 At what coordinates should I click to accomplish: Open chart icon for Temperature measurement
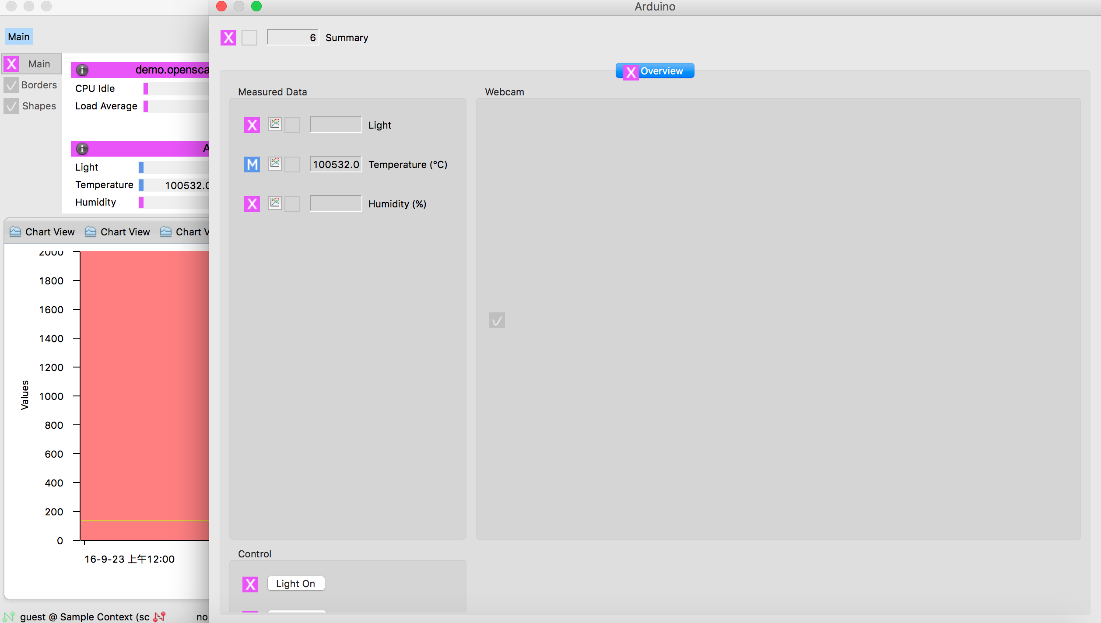point(275,164)
